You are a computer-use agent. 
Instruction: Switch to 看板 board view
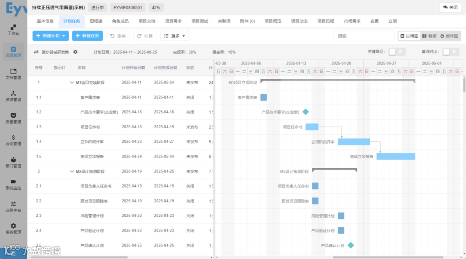(x=429, y=36)
